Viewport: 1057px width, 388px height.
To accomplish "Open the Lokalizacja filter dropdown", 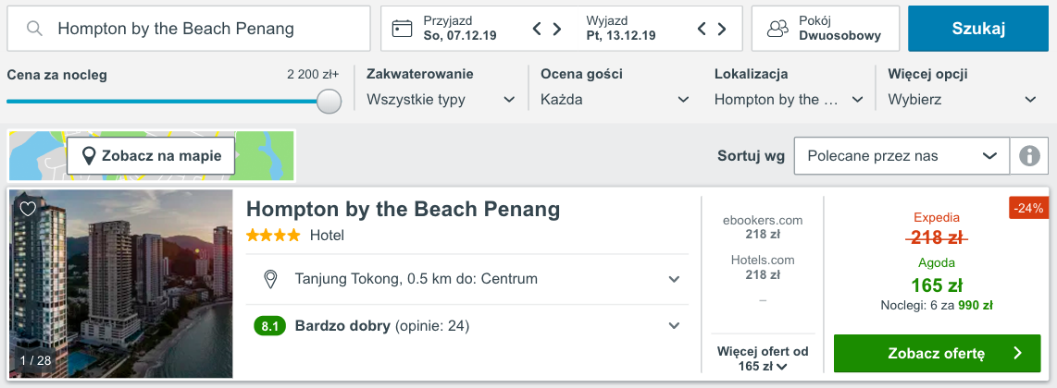I will coord(789,100).
